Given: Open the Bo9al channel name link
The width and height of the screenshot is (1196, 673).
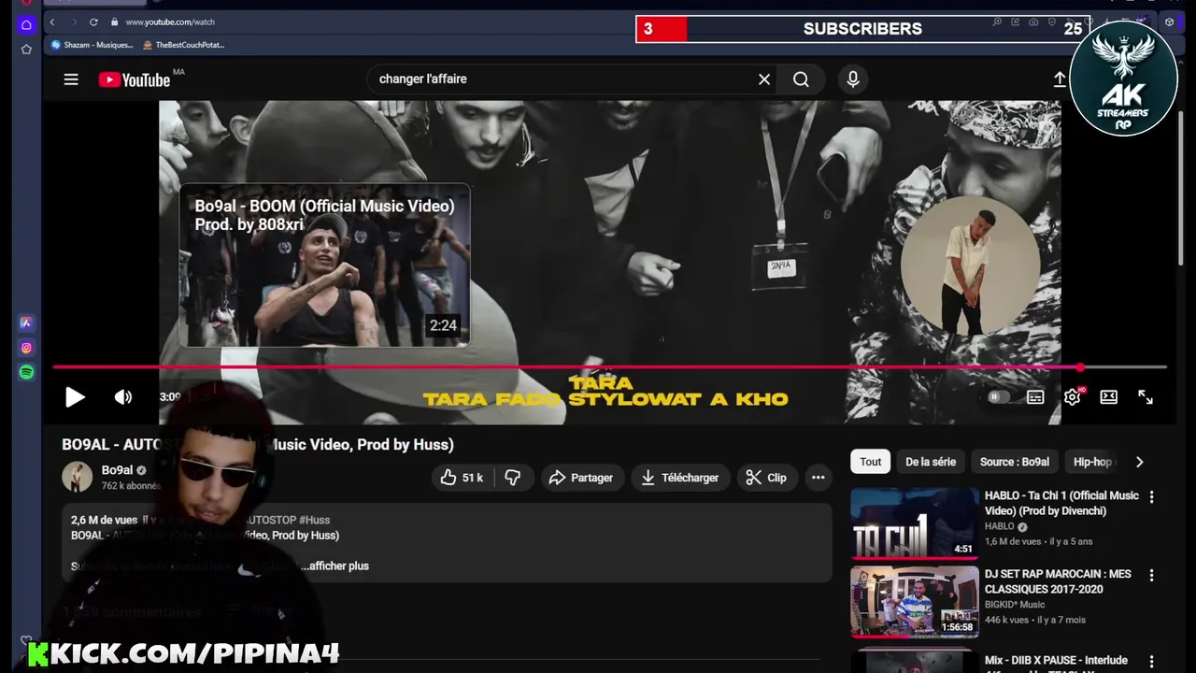Looking at the screenshot, I should coord(117,470).
